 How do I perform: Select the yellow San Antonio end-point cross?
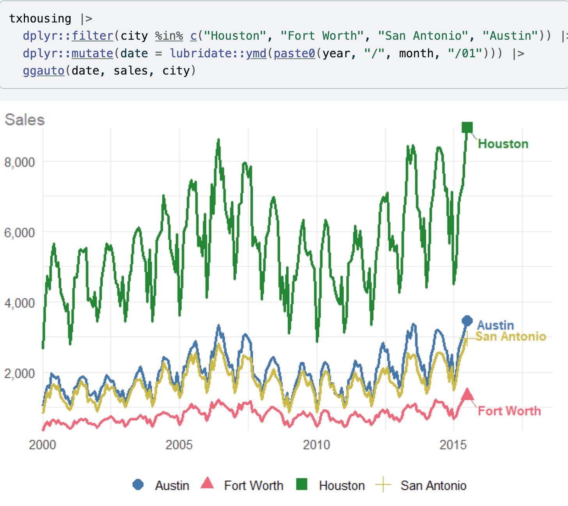467,339
